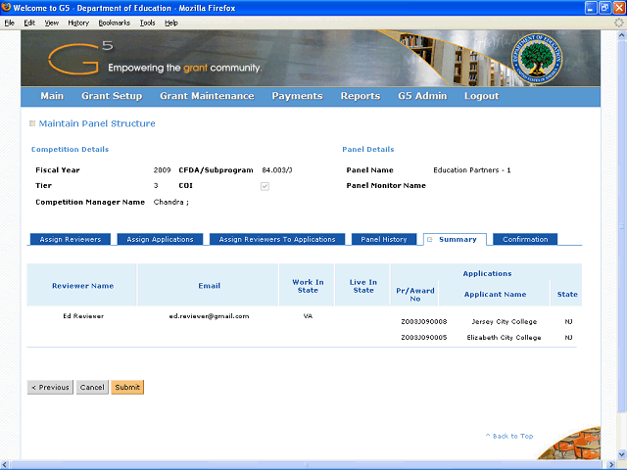This screenshot has height=470, width=627.
Task: Switch to the Assign Reviewers tab
Action: pos(70,239)
